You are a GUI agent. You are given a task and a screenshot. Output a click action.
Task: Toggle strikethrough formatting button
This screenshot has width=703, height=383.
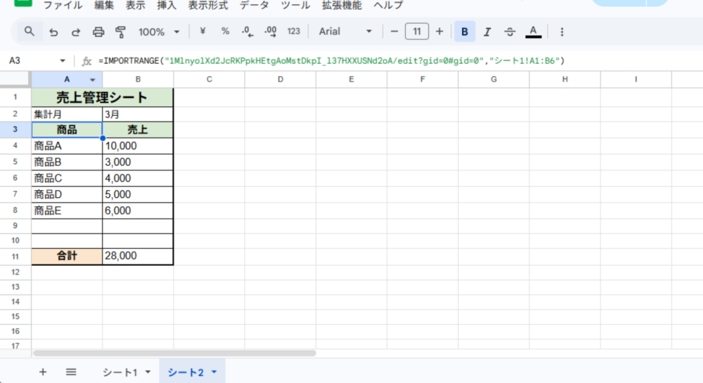click(x=510, y=32)
